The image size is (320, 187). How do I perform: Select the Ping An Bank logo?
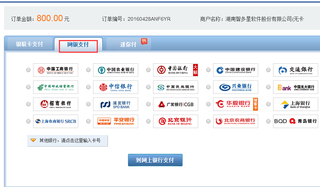pyautogui.click(x=116, y=121)
